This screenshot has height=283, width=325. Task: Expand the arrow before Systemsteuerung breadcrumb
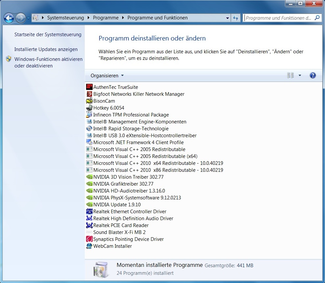(x=43, y=18)
